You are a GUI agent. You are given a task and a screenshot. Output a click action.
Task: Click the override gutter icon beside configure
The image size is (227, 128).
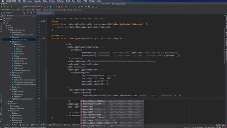[x=41, y=38]
